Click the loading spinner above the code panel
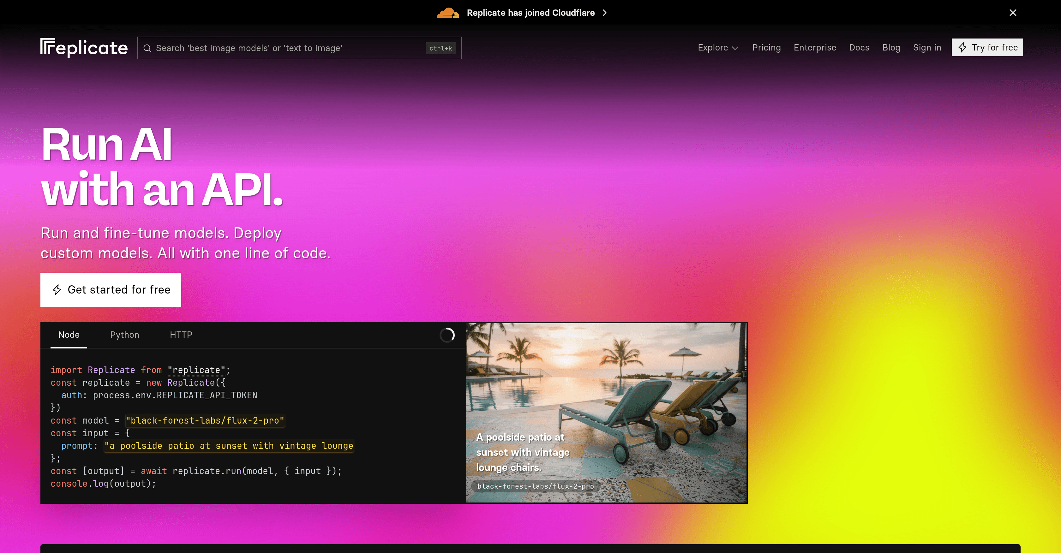This screenshot has width=1061, height=553. click(x=447, y=335)
